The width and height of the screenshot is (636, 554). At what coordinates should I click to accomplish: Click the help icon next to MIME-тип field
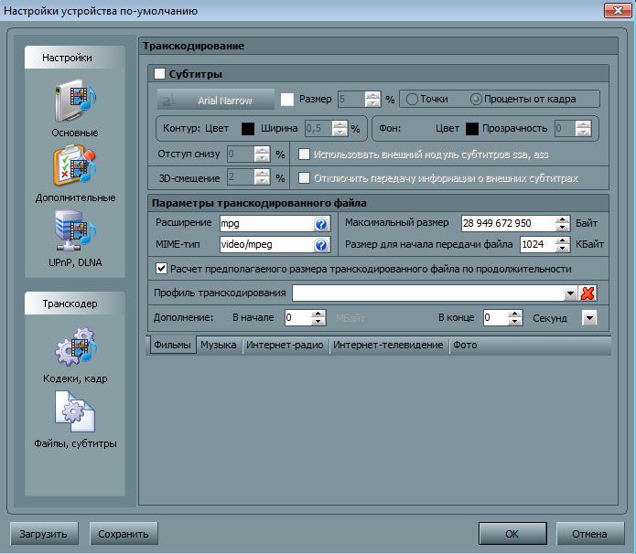[321, 245]
